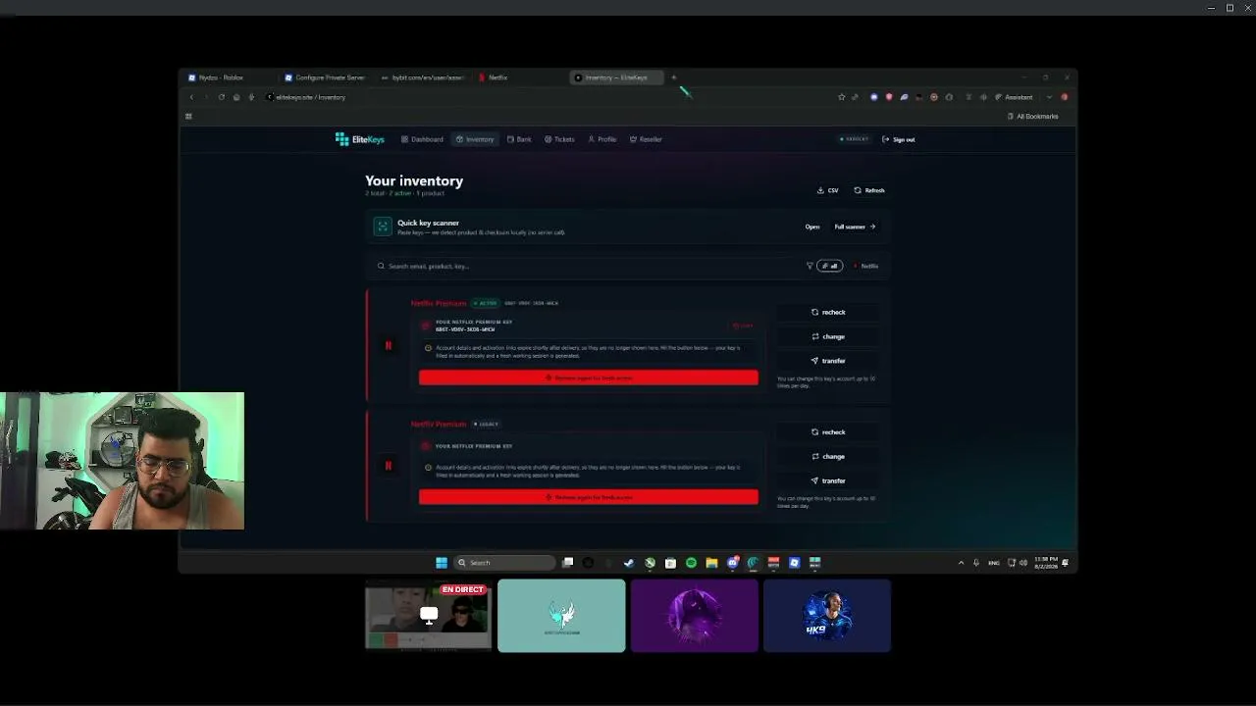Open File Explorer from the taskbar
The width and height of the screenshot is (1256, 706).
711,563
